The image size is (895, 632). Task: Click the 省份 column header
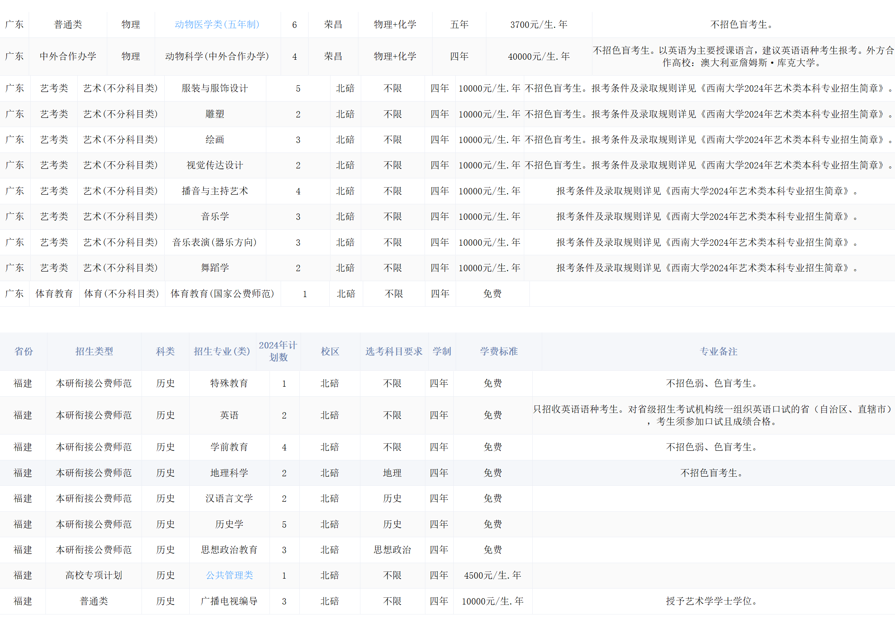24,351
